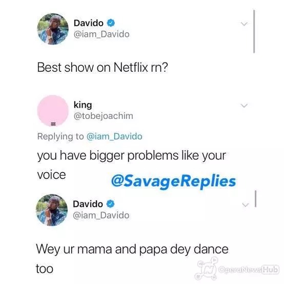Screen dimensions: 284x284
Task: Expand the chevron menu on first Davido tweet
Action: click(244, 24)
